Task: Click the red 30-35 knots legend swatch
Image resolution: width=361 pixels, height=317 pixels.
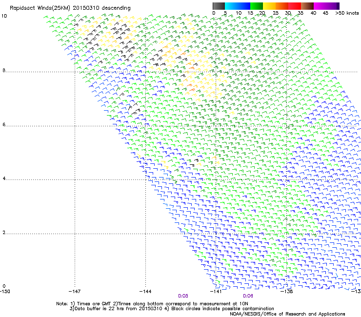Action: (295, 6)
